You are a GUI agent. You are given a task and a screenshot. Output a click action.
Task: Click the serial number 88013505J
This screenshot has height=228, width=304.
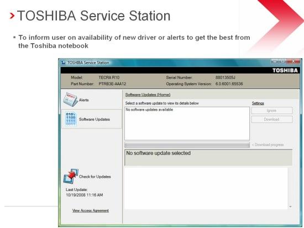pyautogui.click(x=225, y=77)
